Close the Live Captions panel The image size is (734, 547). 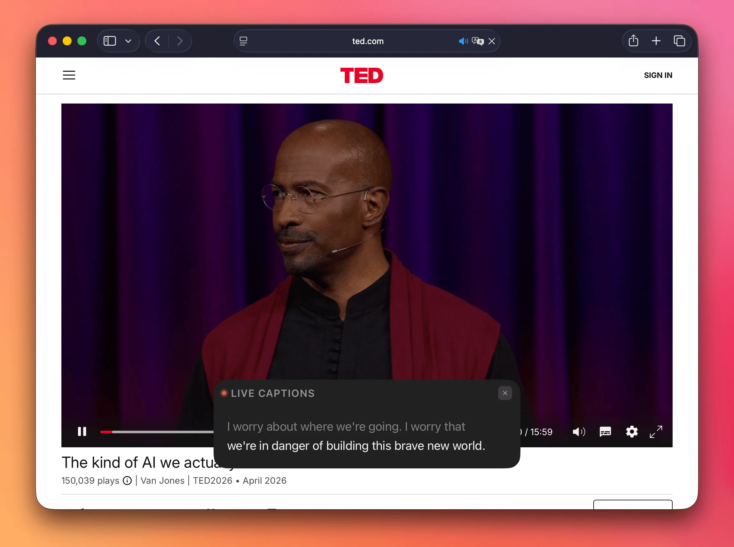coord(505,393)
